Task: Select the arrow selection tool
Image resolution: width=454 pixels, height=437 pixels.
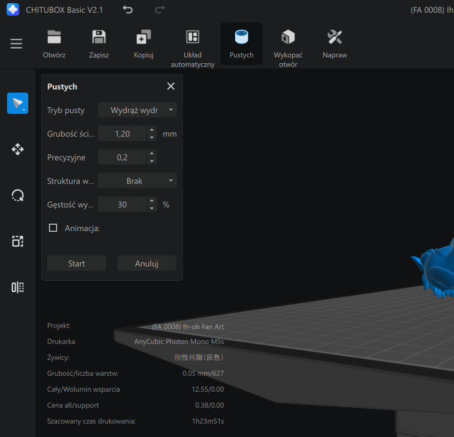Action: 17,103
